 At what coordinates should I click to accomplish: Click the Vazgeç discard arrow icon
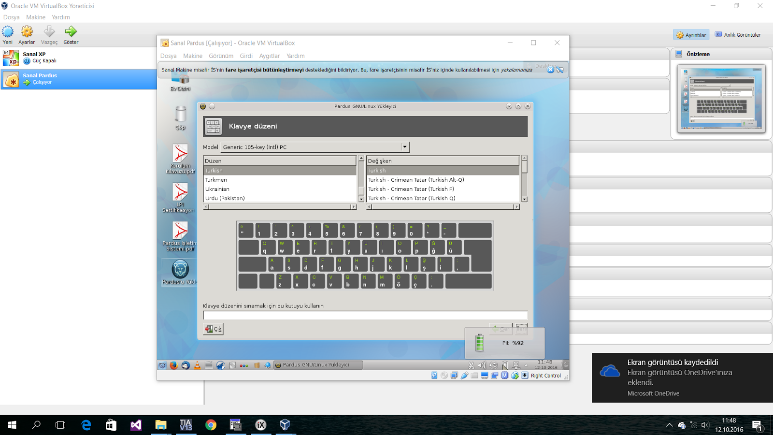[49, 32]
